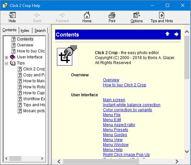This screenshot has height=165, width=191.
Task: Open 'Tips and Hi' topic in tree
Action: point(34,105)
